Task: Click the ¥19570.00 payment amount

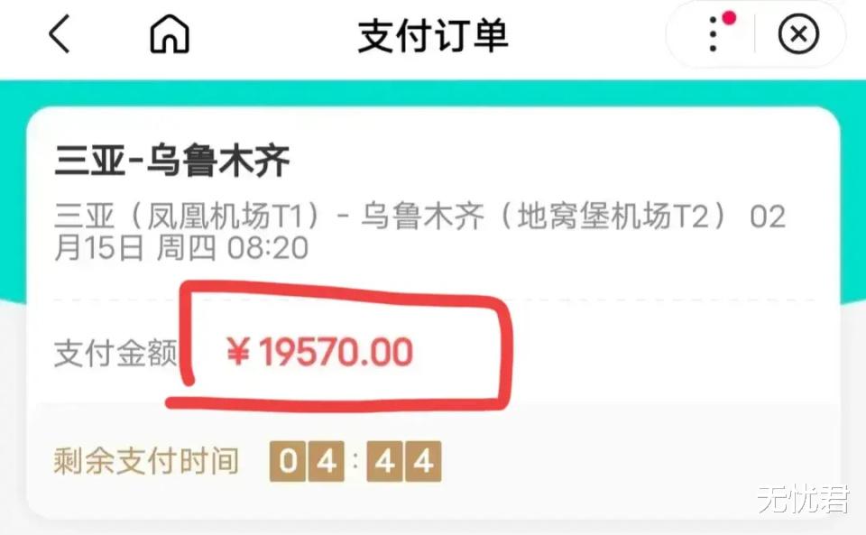Action: click(319, 352)
